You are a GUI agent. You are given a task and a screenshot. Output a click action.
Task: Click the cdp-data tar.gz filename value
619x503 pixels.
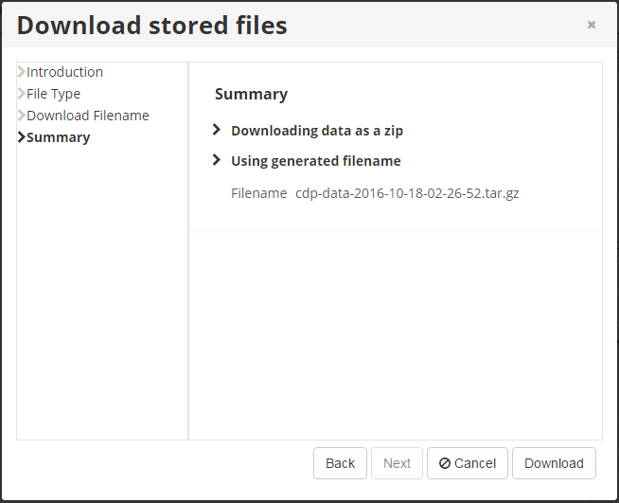tap(407, 193)
